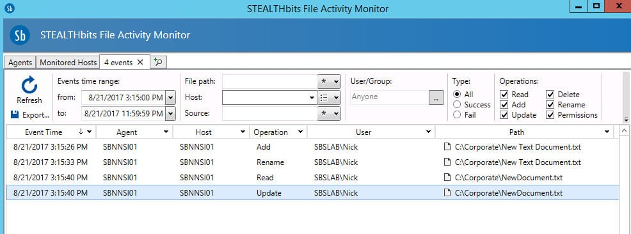Select the 3:15:26 PM Add event row
This screenshot has width=631, height=234.
click(312, 147)
